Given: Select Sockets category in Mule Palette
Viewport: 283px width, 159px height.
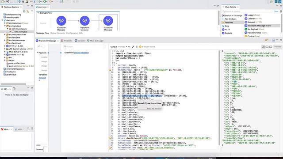Looking at the screenshot, I should point(227,33).
